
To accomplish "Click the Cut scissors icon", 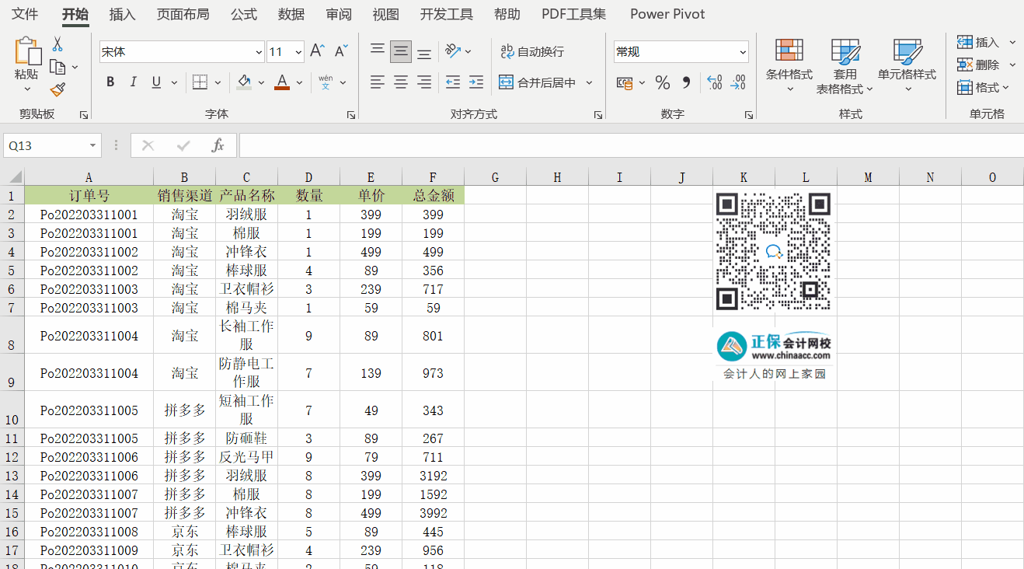I will 57,44.
